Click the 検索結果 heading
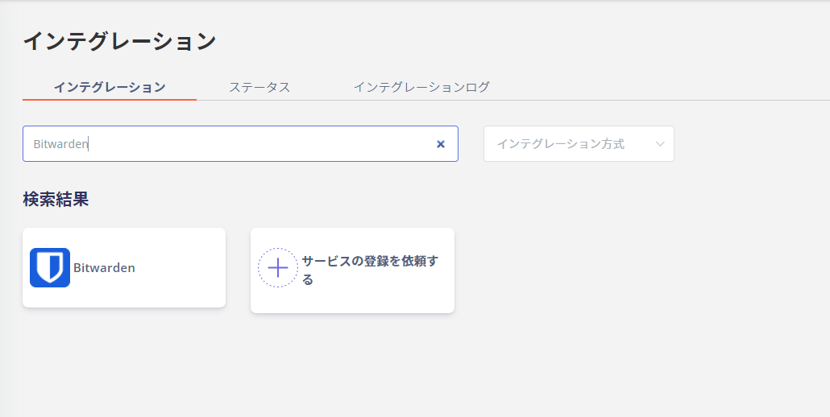830x417 pixels. (56, 200)
